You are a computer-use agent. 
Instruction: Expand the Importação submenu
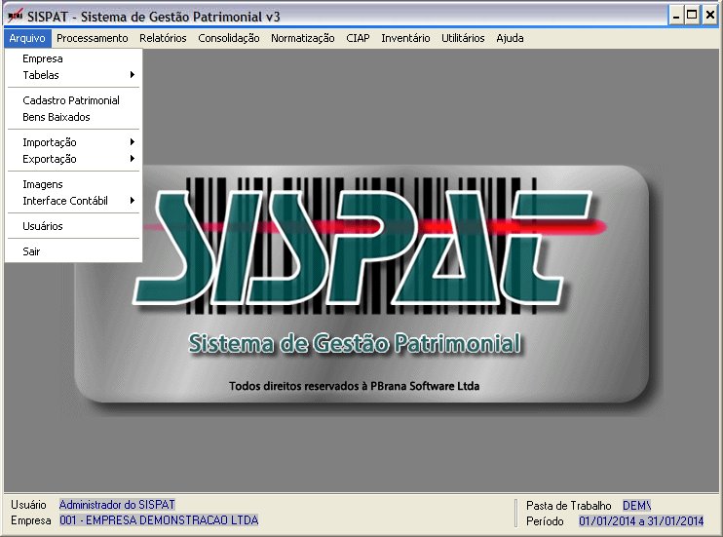point(73,142)
